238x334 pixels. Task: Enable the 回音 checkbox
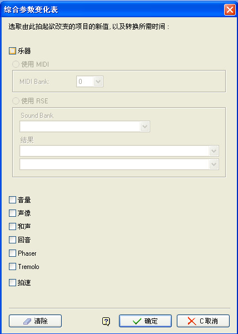click(x=12, y=240)
